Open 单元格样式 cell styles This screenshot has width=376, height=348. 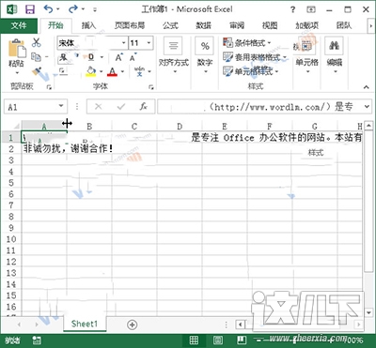point(251,71)
